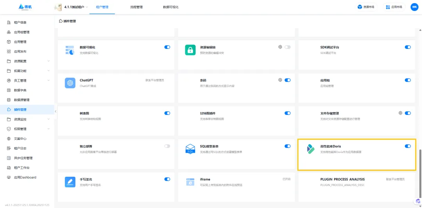The image size is (422, 208).
Task: Click the floating assistant icon bottom right
Action: coord(418,201)
